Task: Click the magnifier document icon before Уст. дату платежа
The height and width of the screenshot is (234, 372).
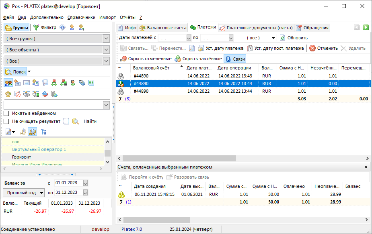Action: 192,48
